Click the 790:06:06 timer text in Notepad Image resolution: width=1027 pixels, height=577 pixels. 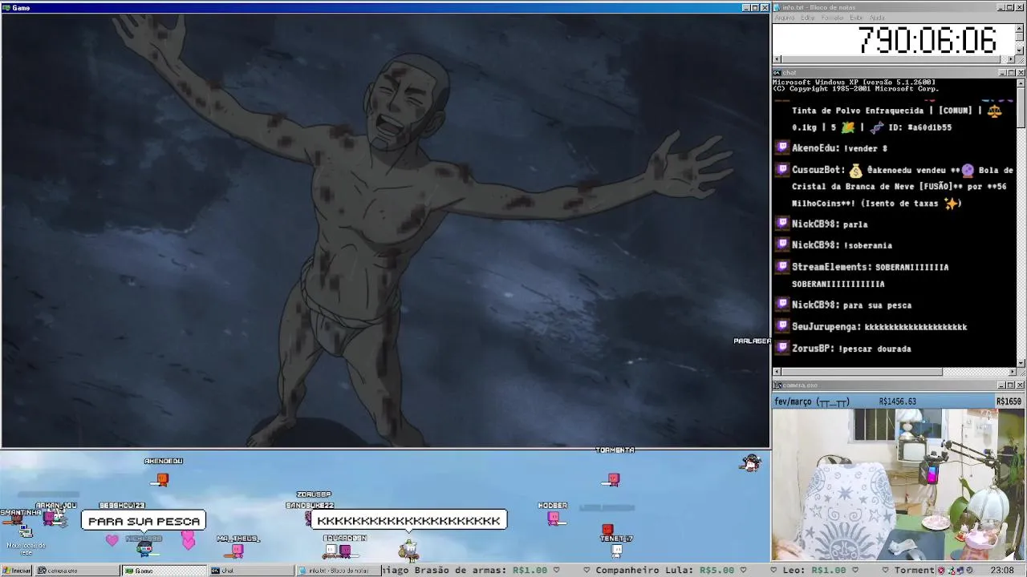927,40
